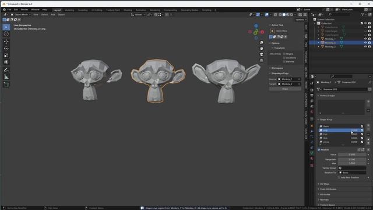Screen dimensions: 373x210
Task: Click the Blender logo menu icon
Action: pyautogui.click(x=4, y=10)
